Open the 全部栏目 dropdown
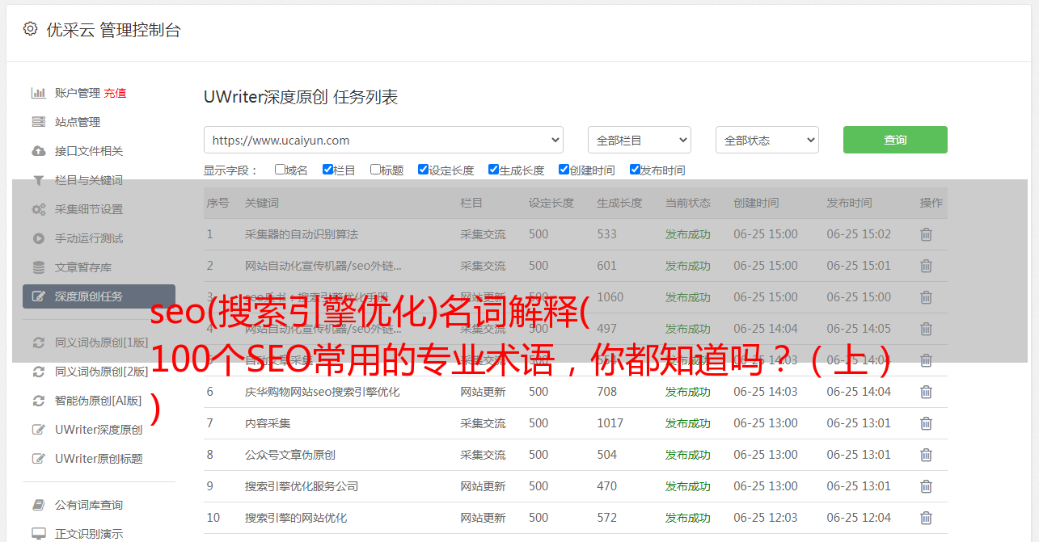The width and height of the screenshot is (1039, 542). click(x=639, y=140)
